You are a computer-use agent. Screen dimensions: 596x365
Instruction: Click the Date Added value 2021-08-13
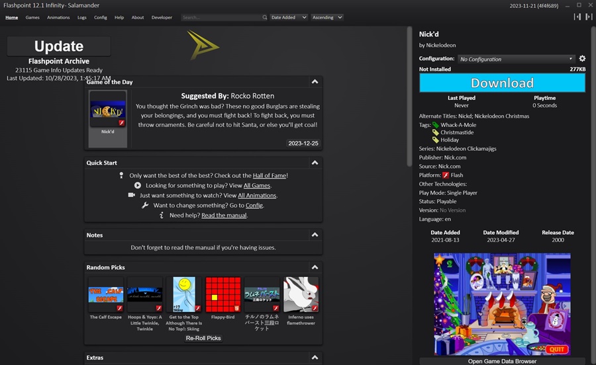[445, 240]
